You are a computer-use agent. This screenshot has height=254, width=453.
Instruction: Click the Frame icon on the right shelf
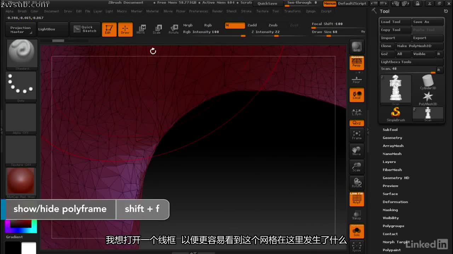(356, 135)
